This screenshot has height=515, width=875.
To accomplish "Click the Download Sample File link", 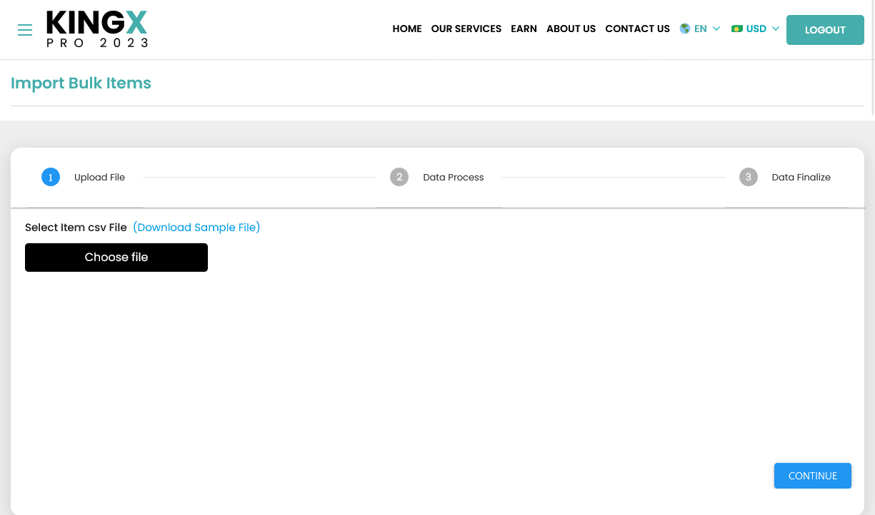I will [x=196, y=228].
